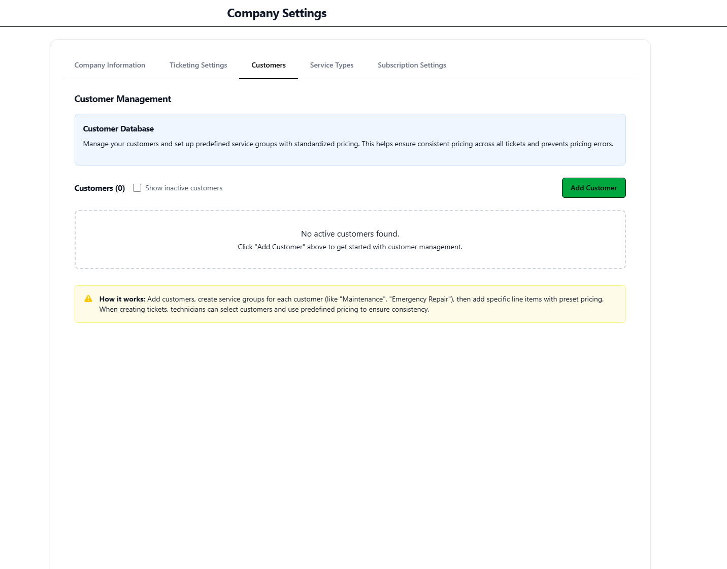Click the green Add Customer button
The image size is (727, 569).
pos(593,188)
